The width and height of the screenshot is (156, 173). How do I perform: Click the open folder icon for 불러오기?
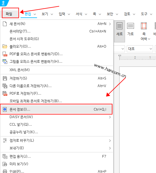point(5,46)
